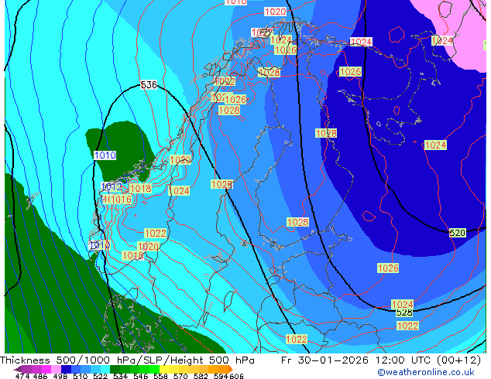
Task: Click the weatheronline.co.uk link
Action: point(426,372)
